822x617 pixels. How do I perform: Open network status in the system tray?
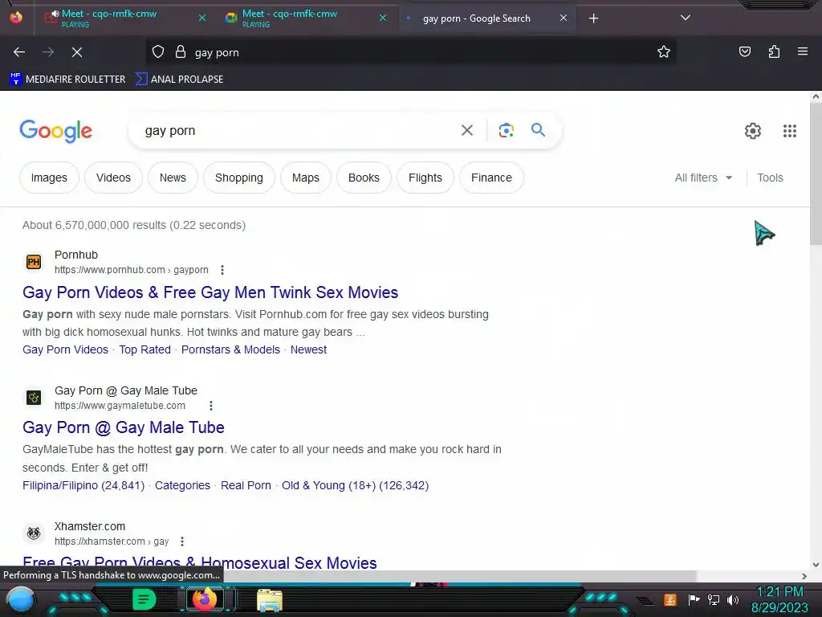point(713,599)
